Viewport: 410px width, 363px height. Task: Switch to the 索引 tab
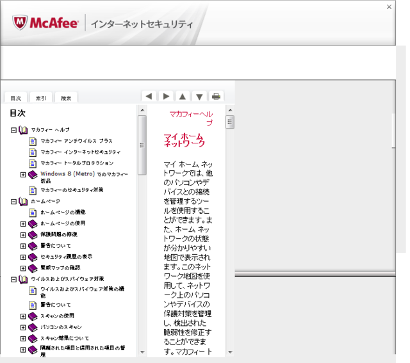41,98
